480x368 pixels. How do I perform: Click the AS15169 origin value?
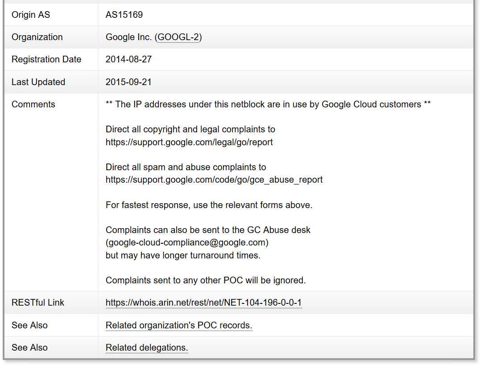point(124,15)
